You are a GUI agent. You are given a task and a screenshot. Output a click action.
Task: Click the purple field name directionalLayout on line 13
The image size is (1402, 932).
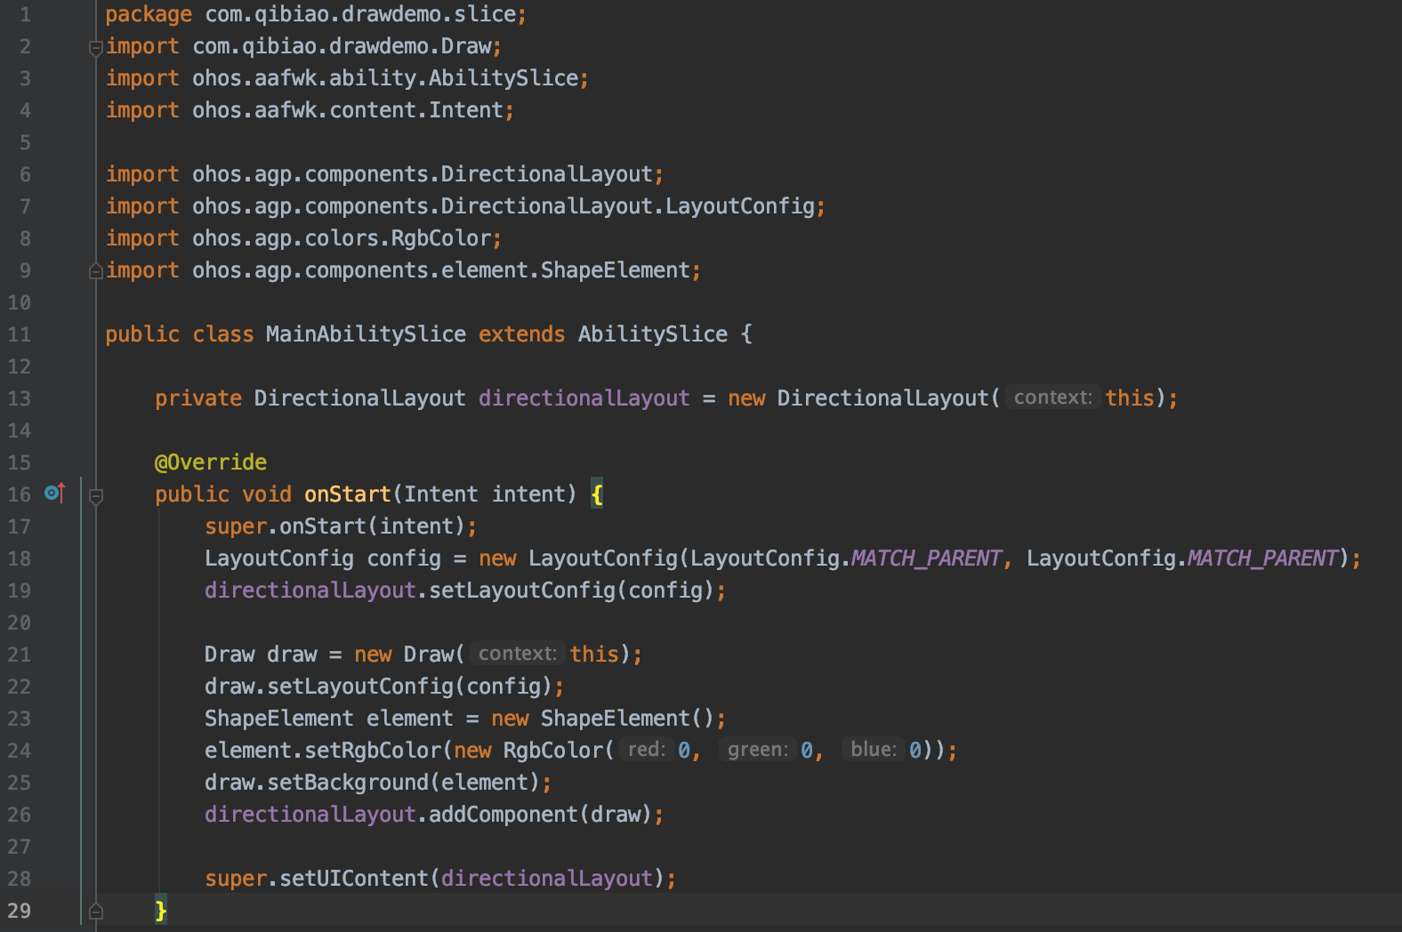pos(584,398)
